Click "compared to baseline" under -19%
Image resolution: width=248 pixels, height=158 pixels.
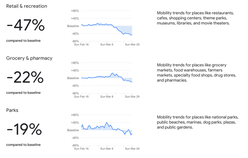click(x=23, y=144)
